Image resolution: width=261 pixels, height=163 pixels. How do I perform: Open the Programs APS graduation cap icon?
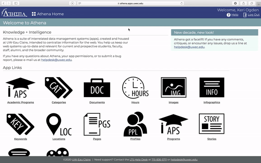tap(174, 125)
